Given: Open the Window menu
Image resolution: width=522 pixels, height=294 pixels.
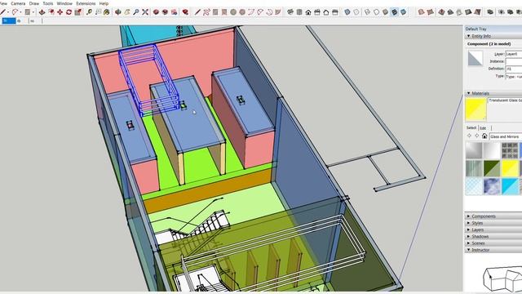Looking at the screenshot, I should [x=64, y=3].
